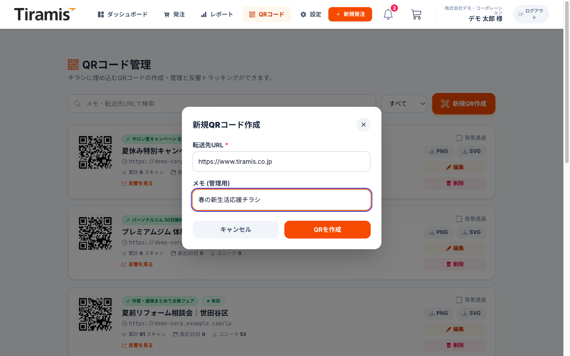Download SVG for 夏休み特別キャンペーン
This screenshot has height=356, width=570.
click(472, 151)
